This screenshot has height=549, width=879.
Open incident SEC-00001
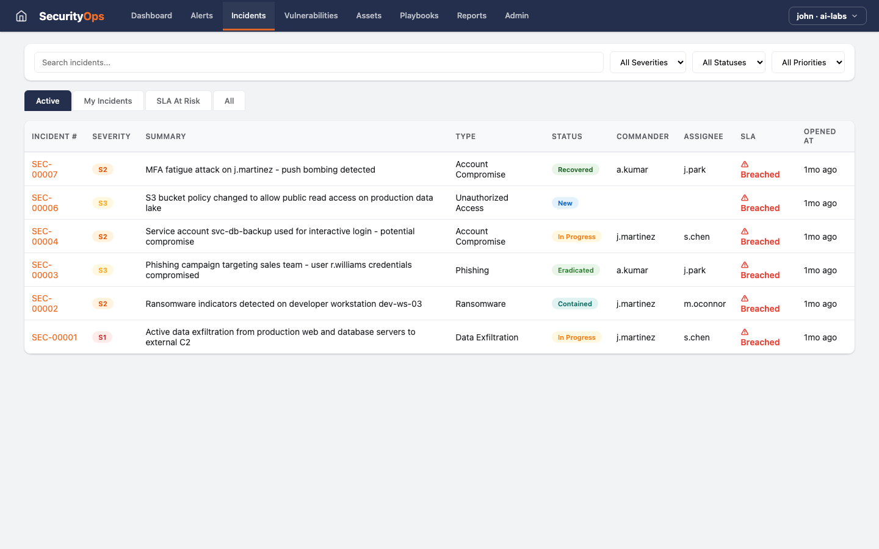(54, 337)
